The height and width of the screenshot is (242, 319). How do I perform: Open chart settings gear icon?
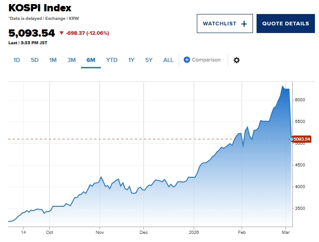(236, 60)
